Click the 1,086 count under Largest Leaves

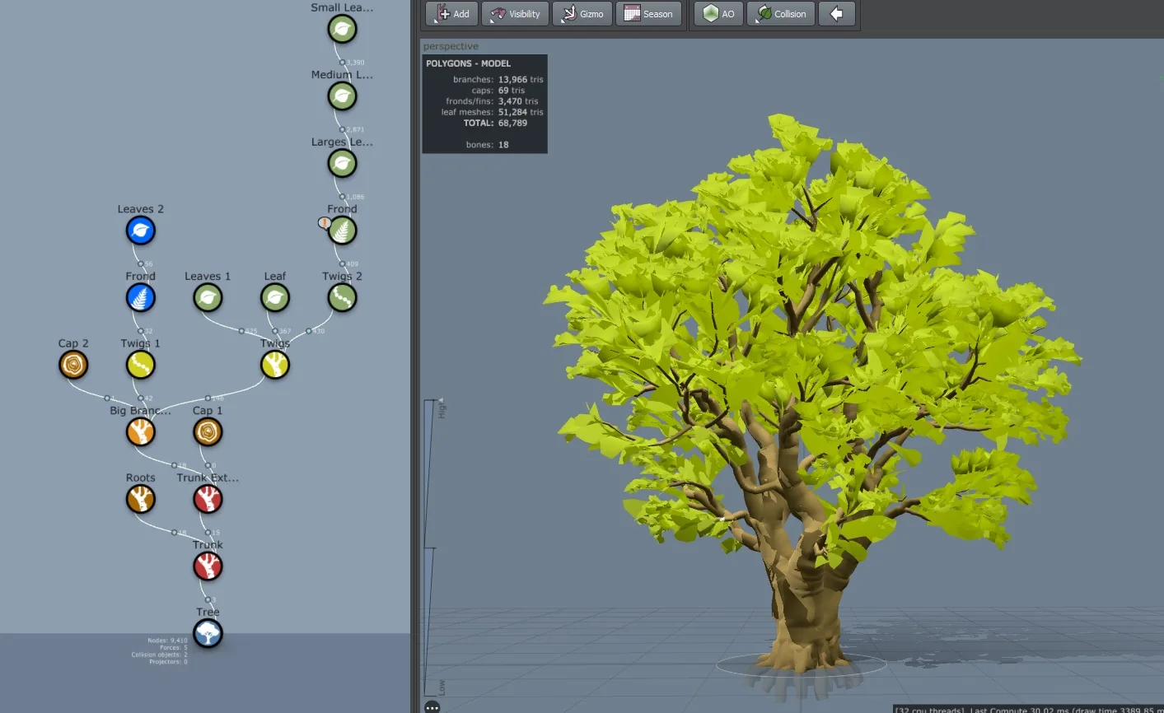[355, 198]
